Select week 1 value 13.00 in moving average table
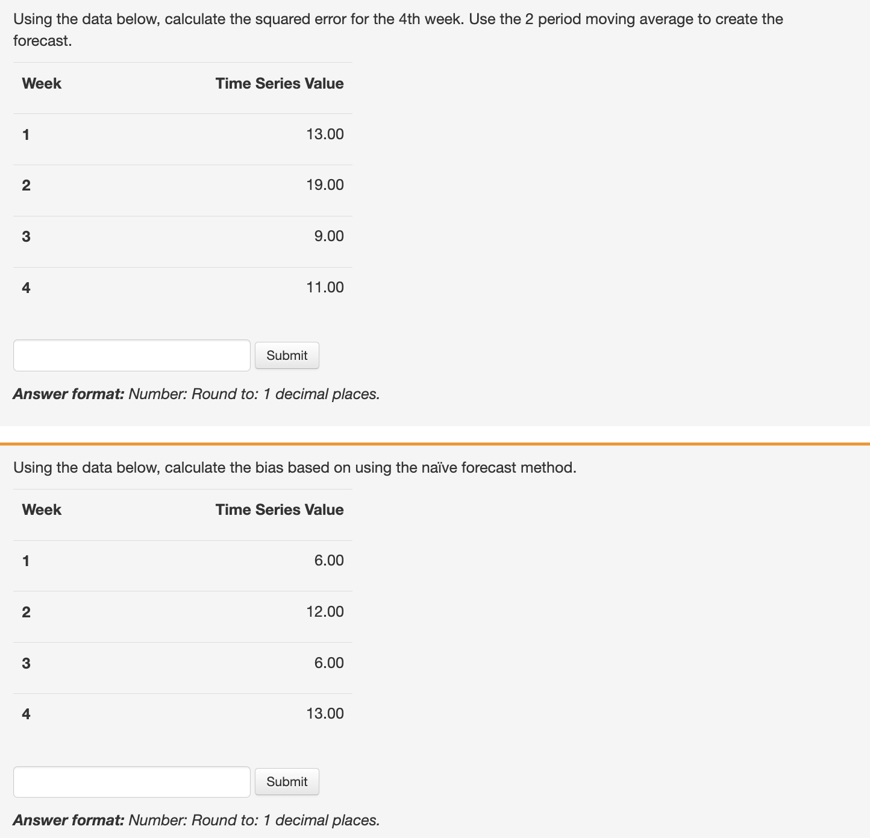The image size is (870, 838). pyautogui.click(x=325, y=134)
